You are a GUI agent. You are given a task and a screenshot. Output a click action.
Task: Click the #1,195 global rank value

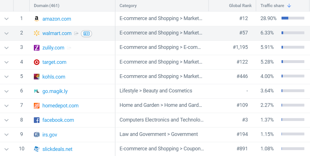click(240, 47)
